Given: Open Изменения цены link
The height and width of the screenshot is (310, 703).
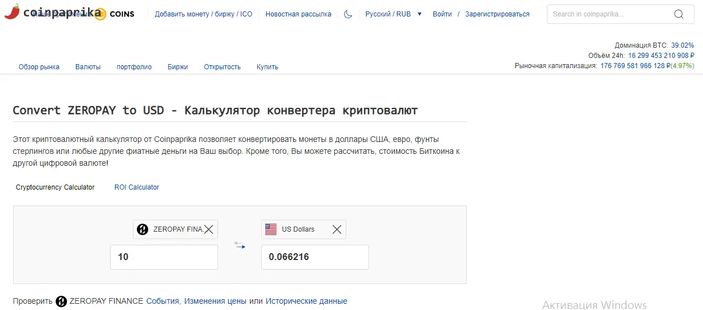Looking at the screenshot, I should coord(215,301).
